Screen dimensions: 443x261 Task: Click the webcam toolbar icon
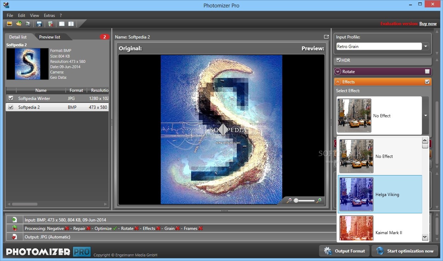[28, 24]
